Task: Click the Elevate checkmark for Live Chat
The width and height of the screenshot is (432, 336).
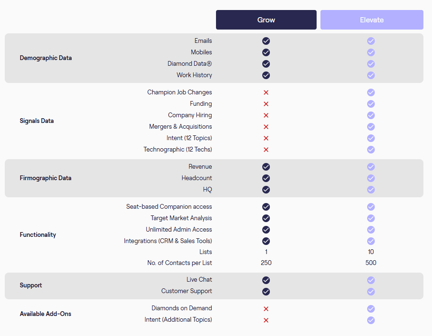Action: (x=371, y=280)
